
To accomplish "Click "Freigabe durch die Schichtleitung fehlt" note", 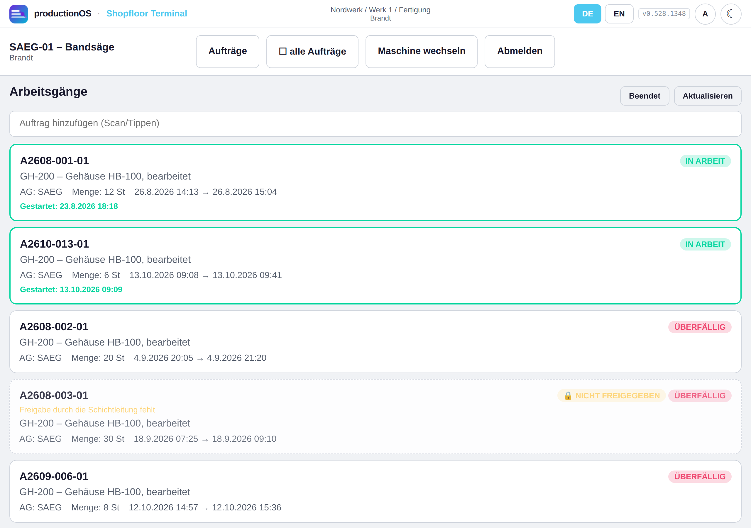I will tap(87, 409).
